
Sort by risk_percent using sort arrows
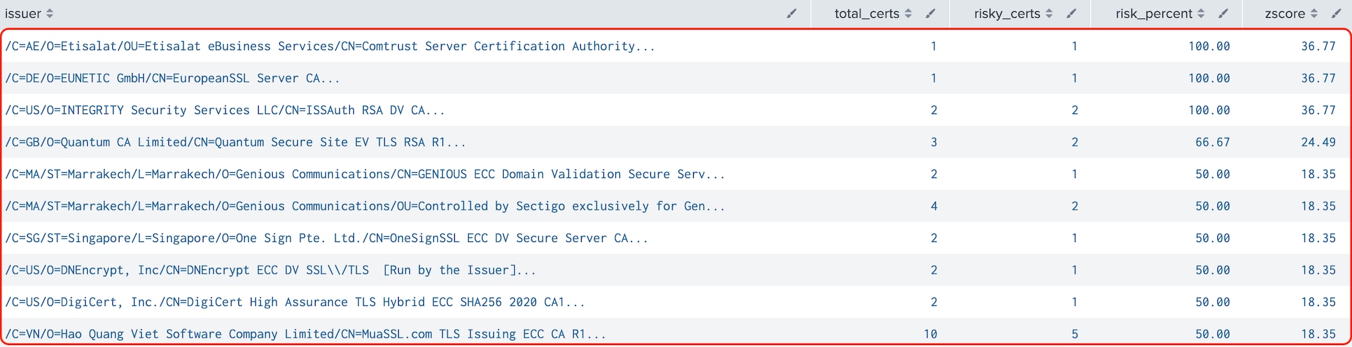tap(1201, 13)
